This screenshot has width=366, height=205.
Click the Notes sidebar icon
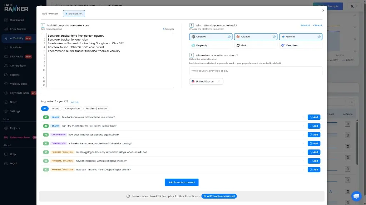point(6,102)
